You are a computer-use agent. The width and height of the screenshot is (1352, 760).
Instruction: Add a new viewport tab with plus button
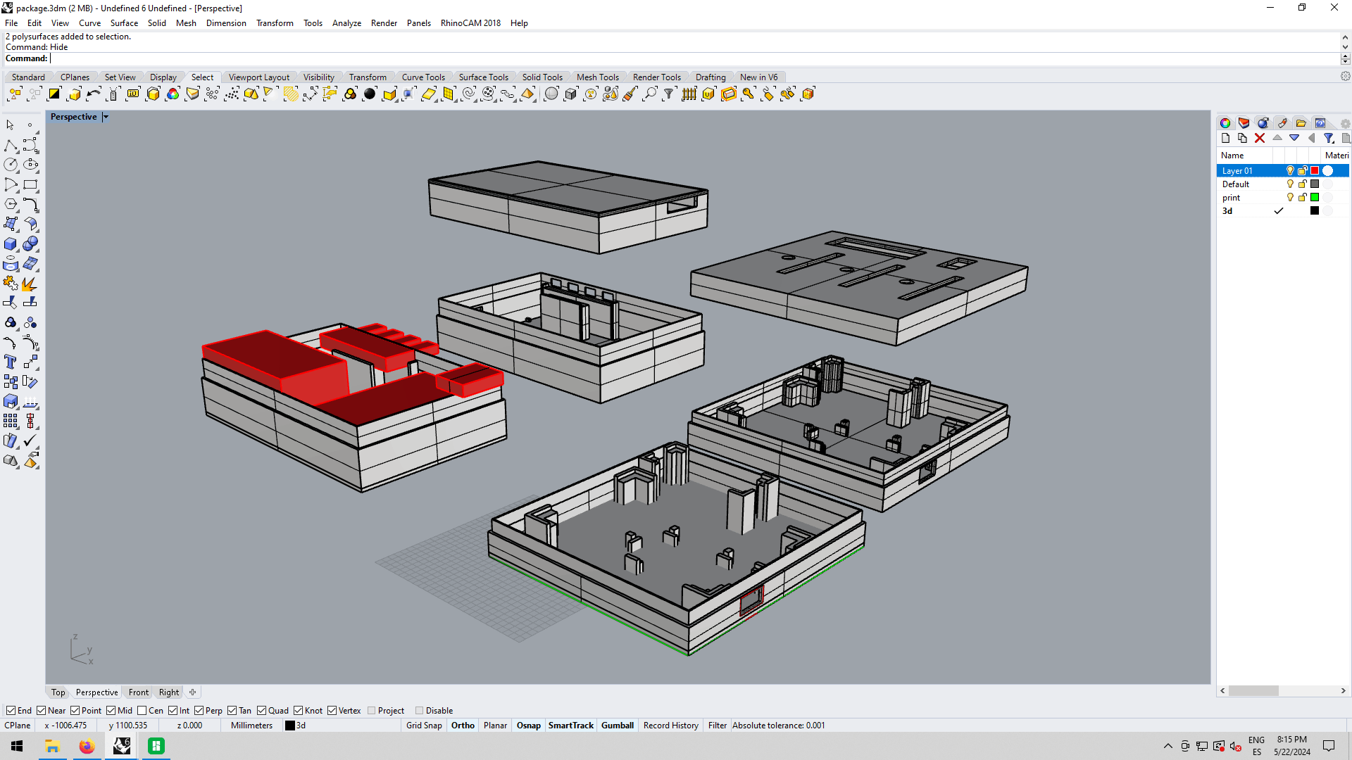(x=192, y=692)
